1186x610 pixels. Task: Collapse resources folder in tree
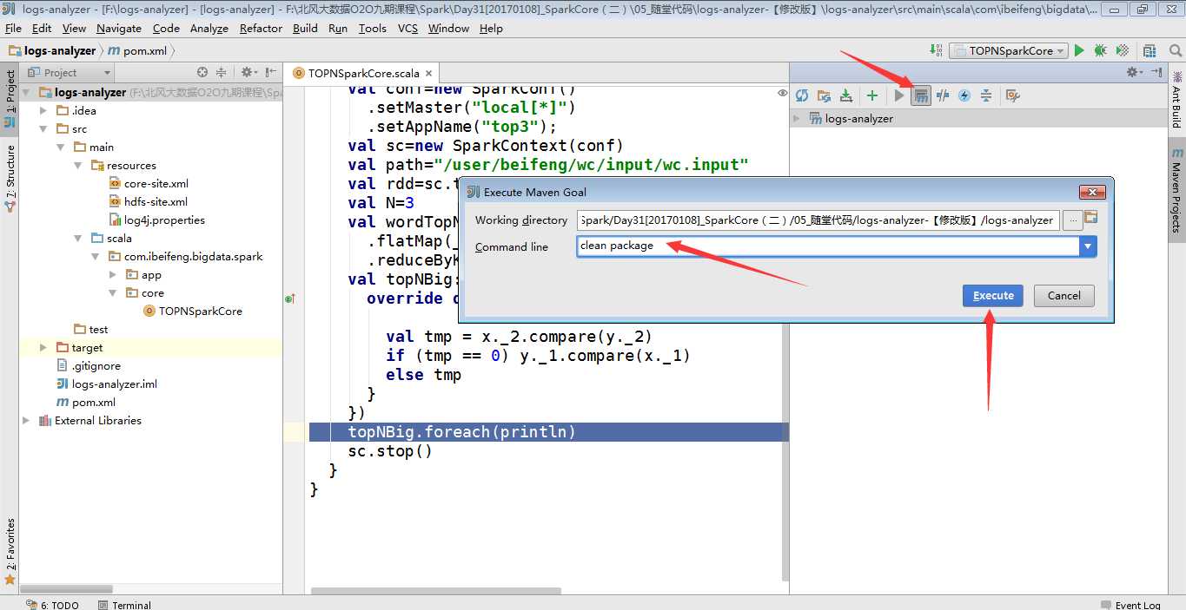[x=78, y=165]
